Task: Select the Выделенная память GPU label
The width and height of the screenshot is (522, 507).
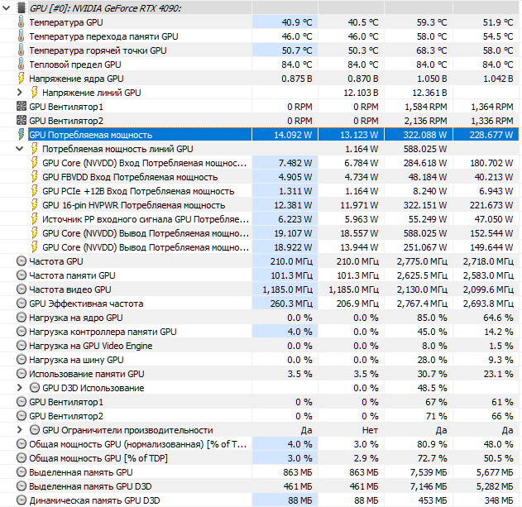Action: [x=80, y=472]
